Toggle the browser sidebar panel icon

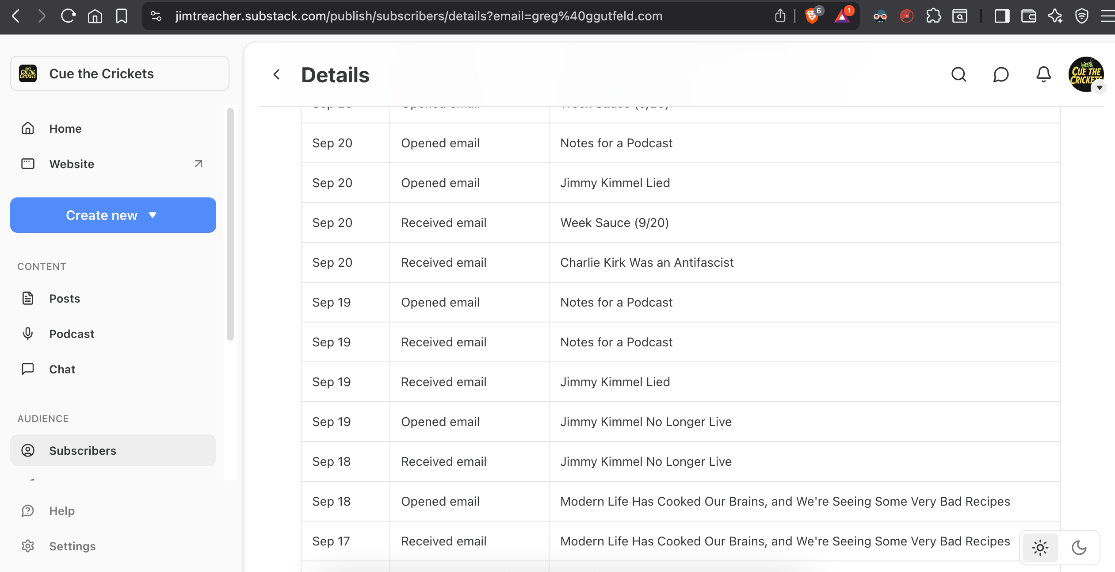click(x=1002, y=16)
